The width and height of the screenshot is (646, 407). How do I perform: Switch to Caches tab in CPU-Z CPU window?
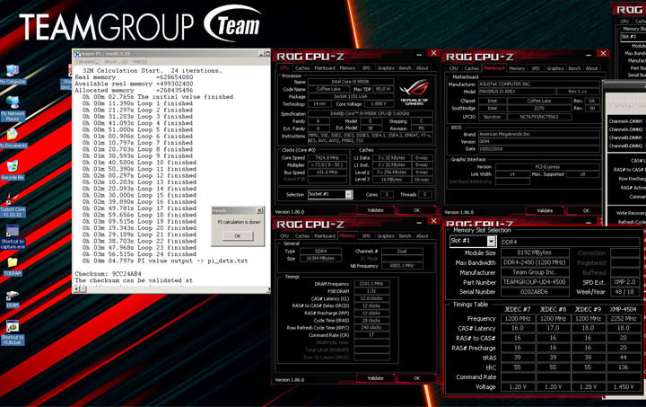click(302, 68)
